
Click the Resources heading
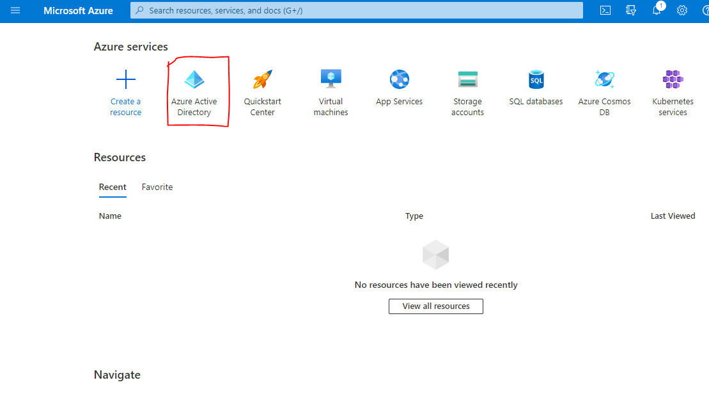[x=120, y=157]
